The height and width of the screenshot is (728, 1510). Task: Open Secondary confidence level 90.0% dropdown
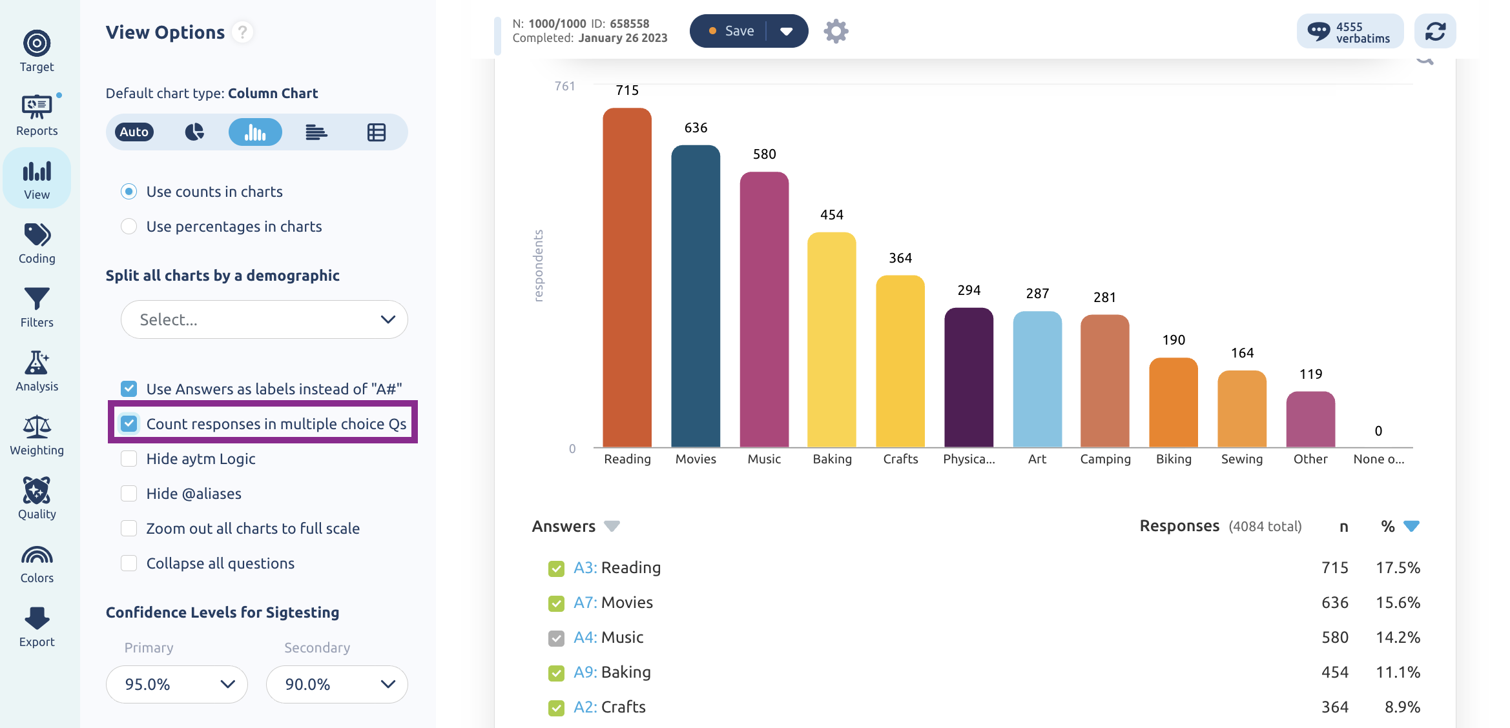tap(337, 684)
